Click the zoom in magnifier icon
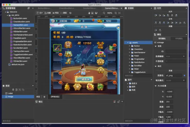190x127 pixels. (116, 13)
